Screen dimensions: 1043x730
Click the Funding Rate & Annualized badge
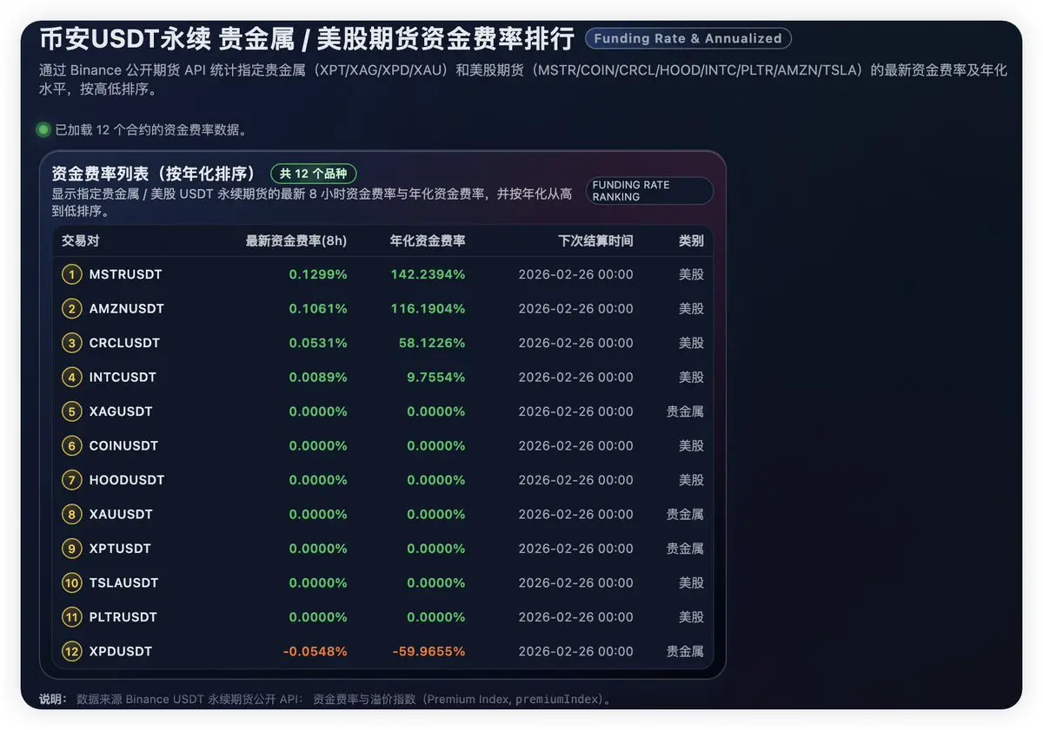tap(688, 38)
